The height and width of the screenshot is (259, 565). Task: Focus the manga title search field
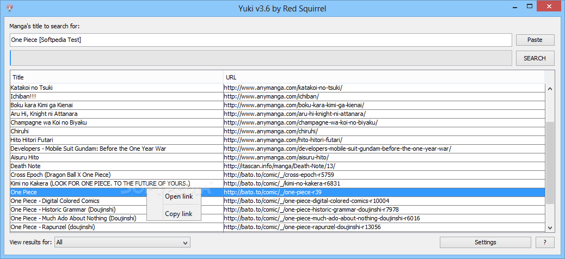click(261, 40)
